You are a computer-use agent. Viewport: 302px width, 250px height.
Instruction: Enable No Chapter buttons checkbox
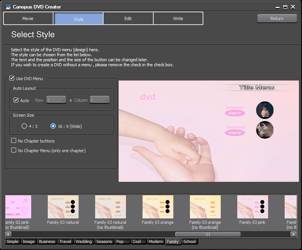tap(14, 141)
